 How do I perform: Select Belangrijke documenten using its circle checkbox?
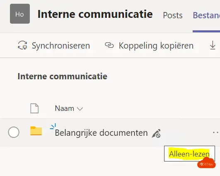tap(14, 132)
